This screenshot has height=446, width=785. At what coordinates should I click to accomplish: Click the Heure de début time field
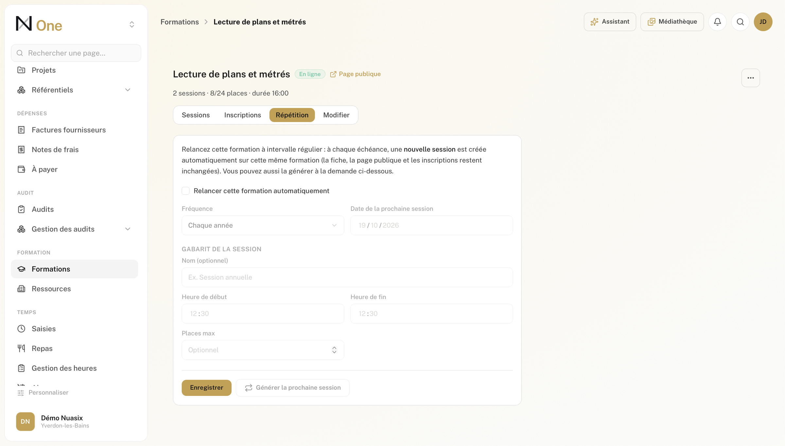(x=263, y=313)
